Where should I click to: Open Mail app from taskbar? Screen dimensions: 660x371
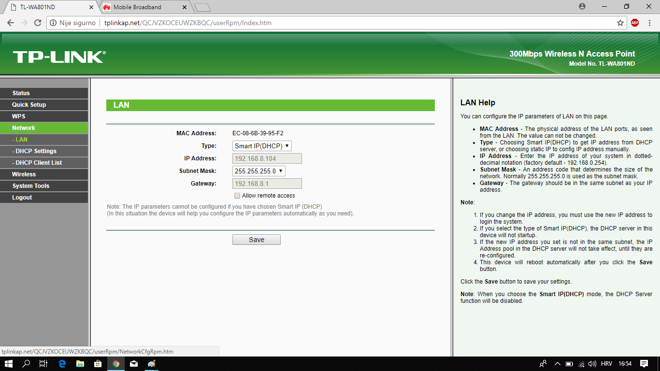(x=134, y=364)
